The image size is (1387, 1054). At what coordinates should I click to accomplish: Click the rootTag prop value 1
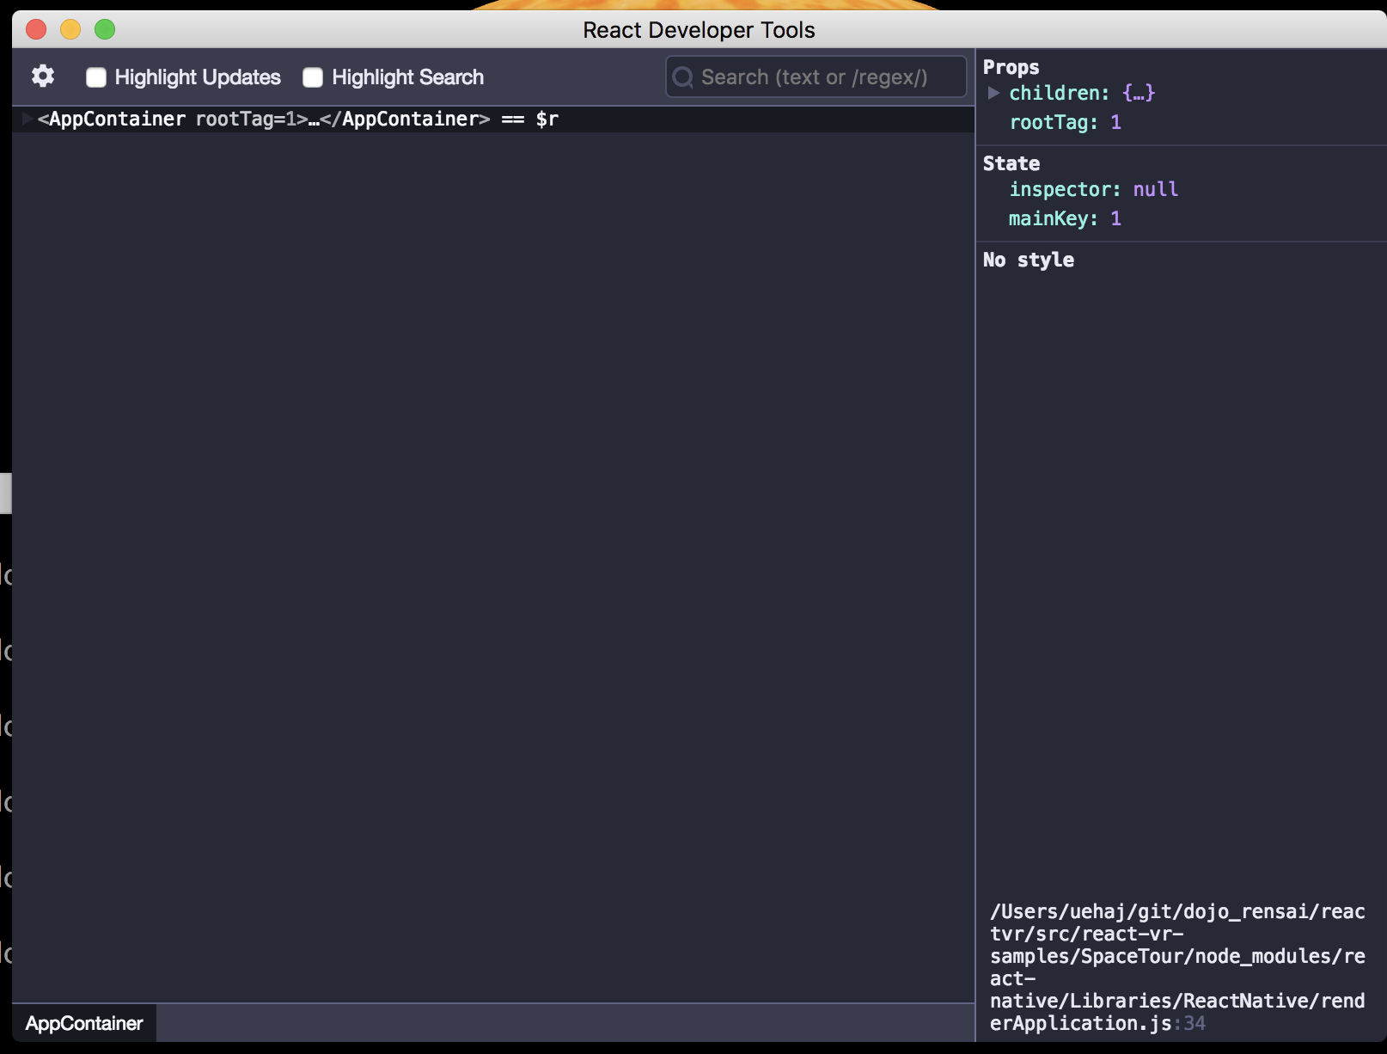1115,122
